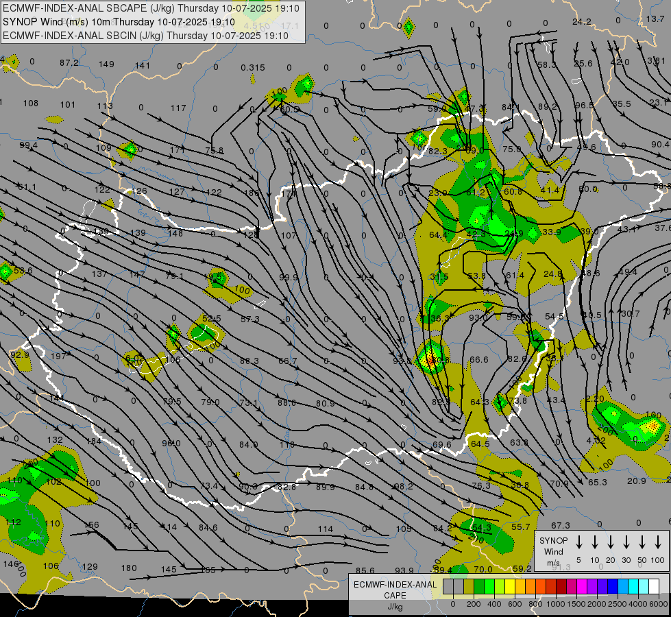Click the map value 61.1
This screenshot has width=671, height=617.
pos(27,187)
